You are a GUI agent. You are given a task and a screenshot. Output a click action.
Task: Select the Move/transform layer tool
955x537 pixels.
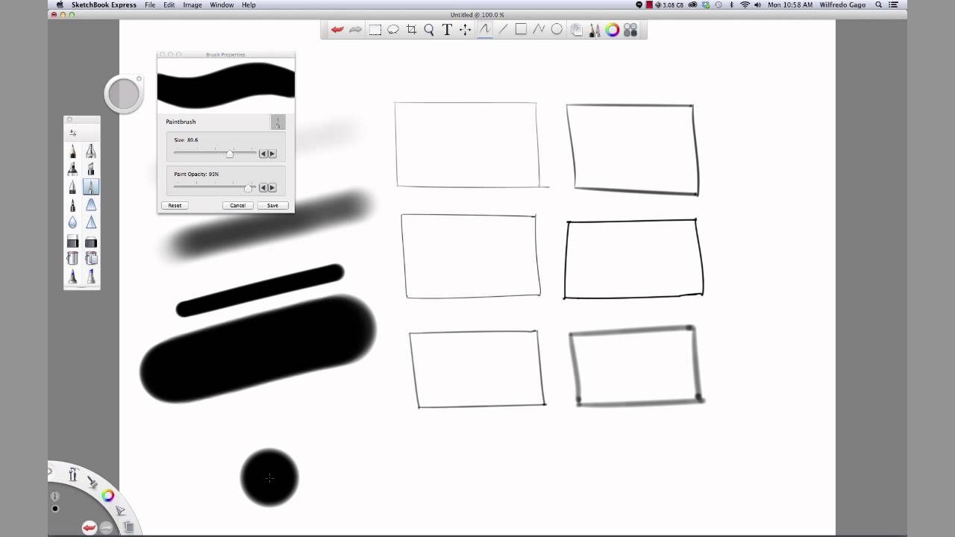(x=465, y=30)
